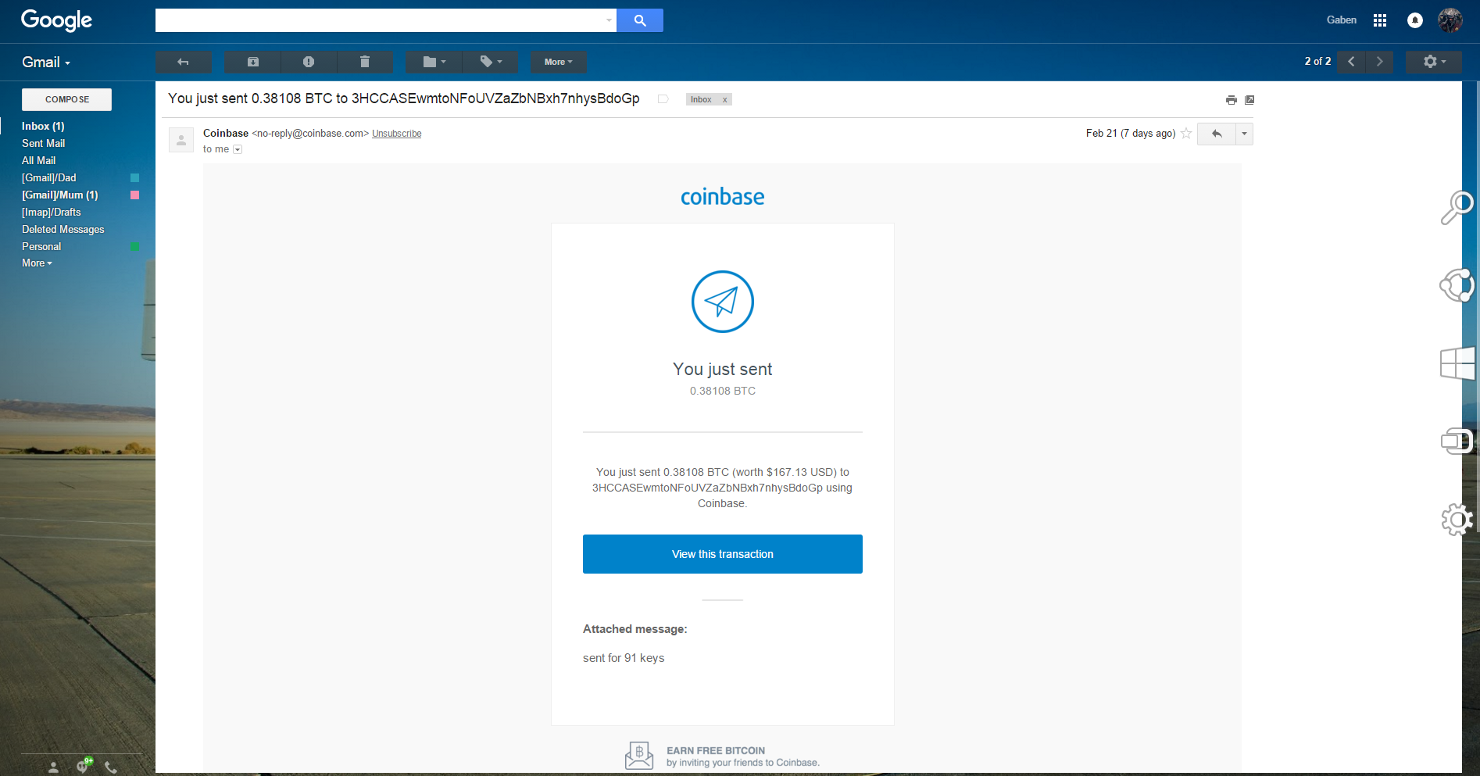
Task: Print the conversation
Action: coord(1232,100)
